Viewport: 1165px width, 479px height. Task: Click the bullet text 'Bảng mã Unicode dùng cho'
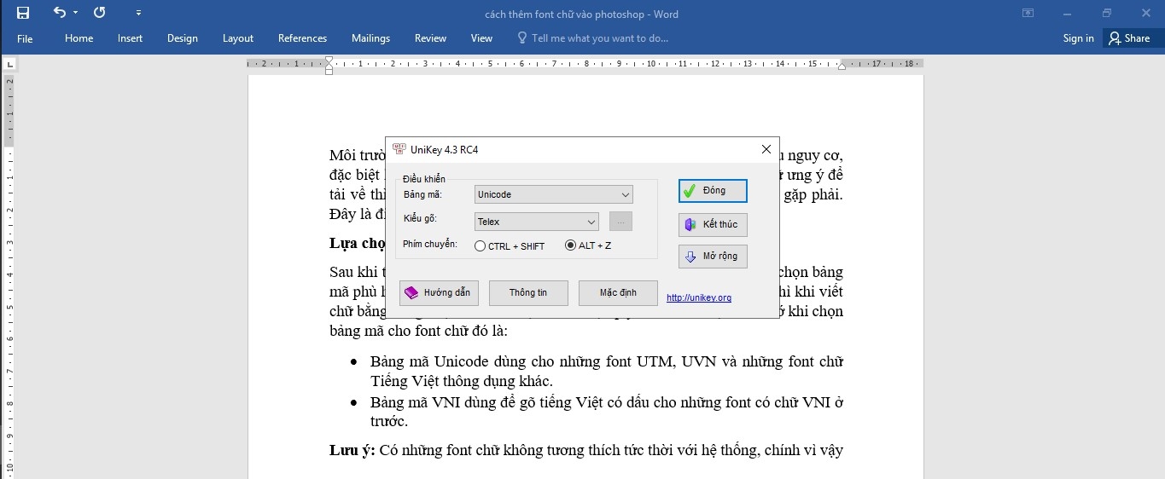coord(451,361)
